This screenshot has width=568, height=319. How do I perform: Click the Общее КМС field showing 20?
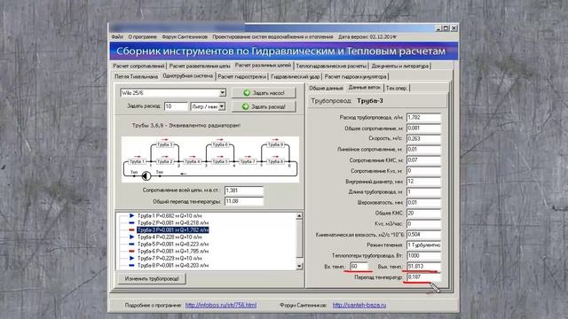pos(423,214)
